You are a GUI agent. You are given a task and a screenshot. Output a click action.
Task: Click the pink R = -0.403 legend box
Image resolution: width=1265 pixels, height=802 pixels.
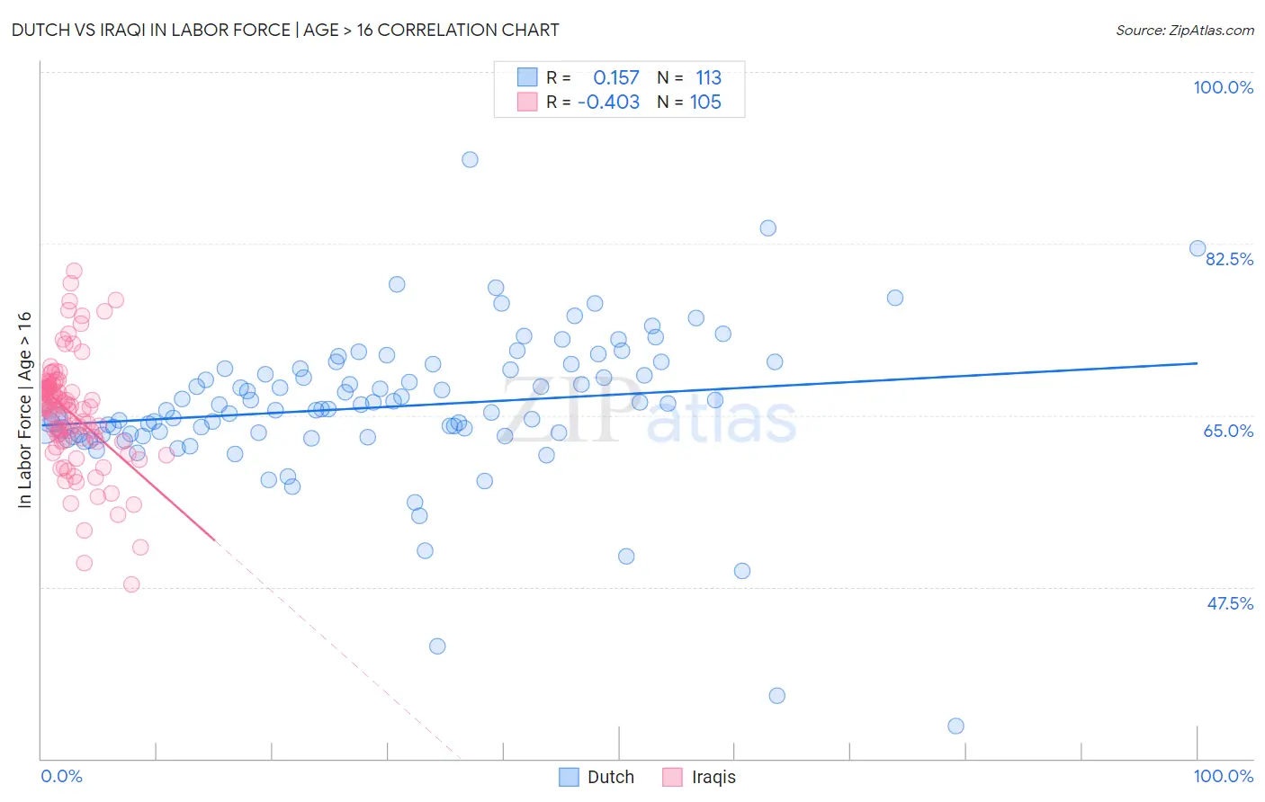(527, 102)
